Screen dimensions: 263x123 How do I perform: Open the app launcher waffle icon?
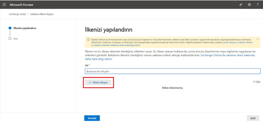tap(4, 5)
